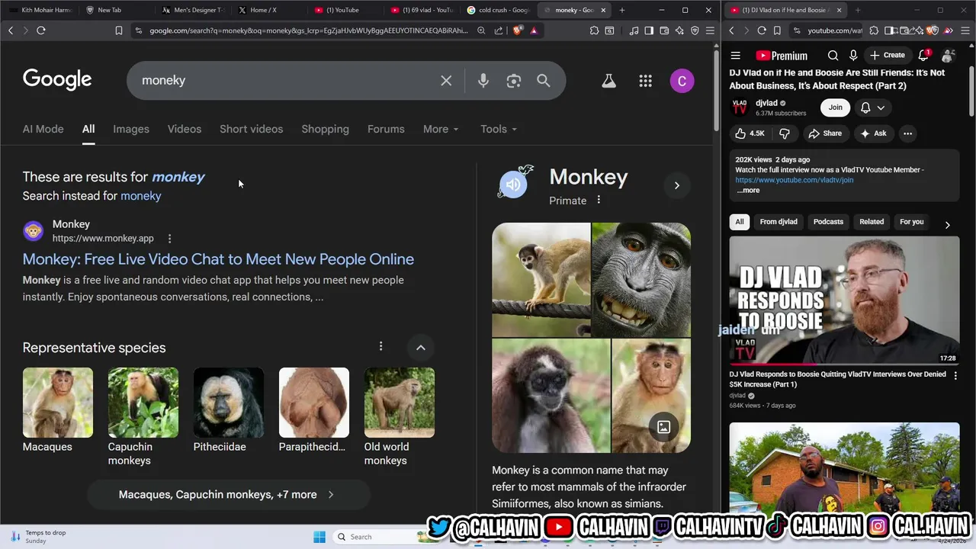Click the Ask button on YouTube
This screenshot has height=549, width=976.
[873, 133]
